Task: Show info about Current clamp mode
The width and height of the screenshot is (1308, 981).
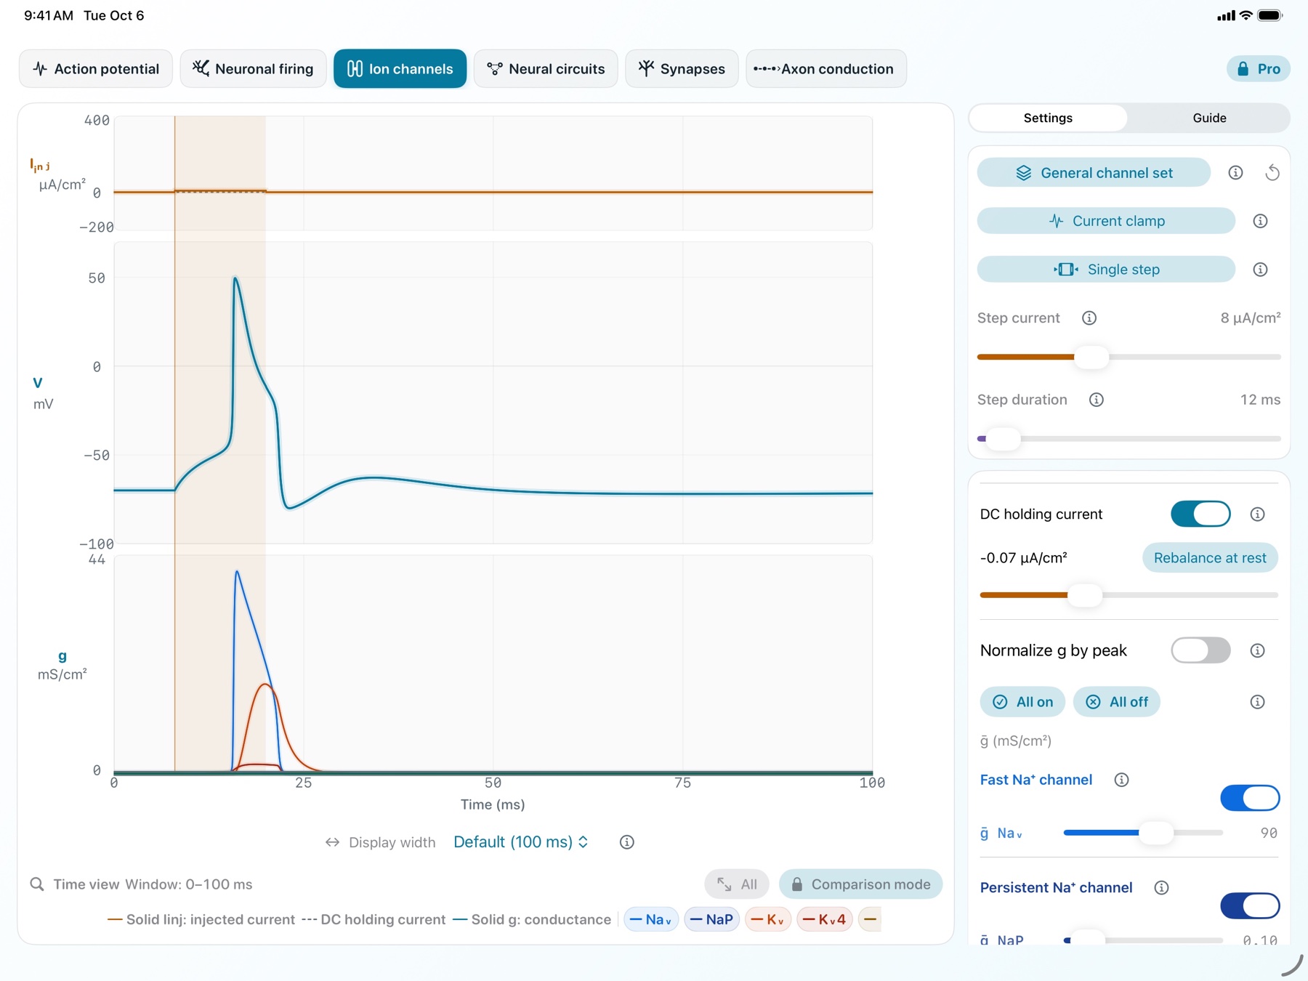Action: click(x=1260, y=221)
